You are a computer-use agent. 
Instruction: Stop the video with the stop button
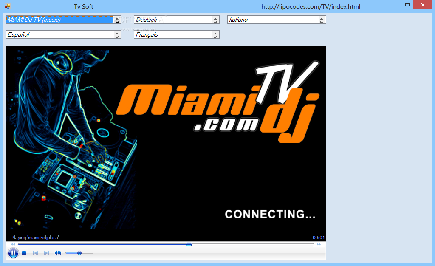24,253
